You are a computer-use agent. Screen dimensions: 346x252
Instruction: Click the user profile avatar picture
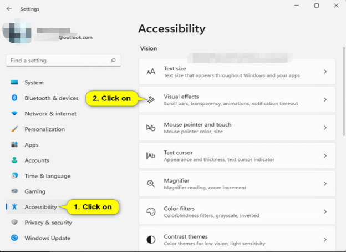17,31
